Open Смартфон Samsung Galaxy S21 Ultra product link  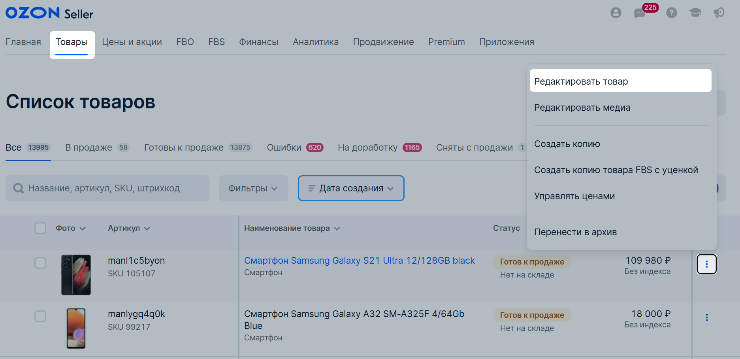[x=360, y=261]
